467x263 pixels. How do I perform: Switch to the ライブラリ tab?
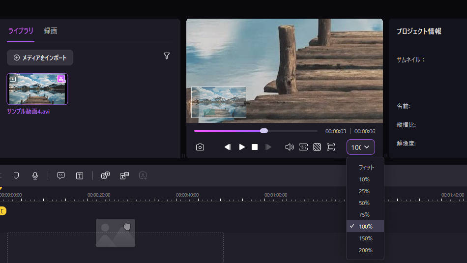click(21, 30)
